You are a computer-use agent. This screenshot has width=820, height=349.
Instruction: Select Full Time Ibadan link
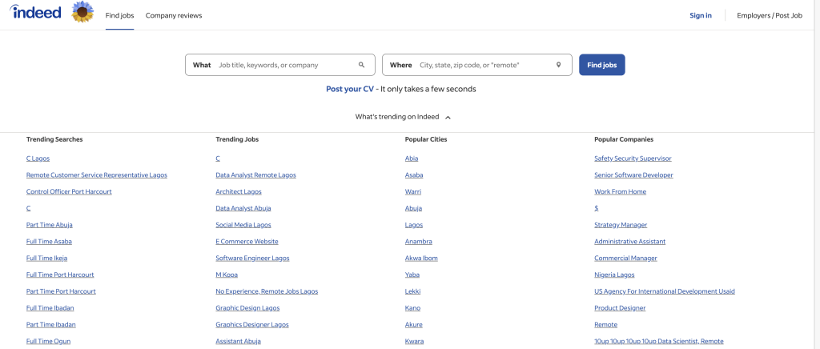coord(50,307)
